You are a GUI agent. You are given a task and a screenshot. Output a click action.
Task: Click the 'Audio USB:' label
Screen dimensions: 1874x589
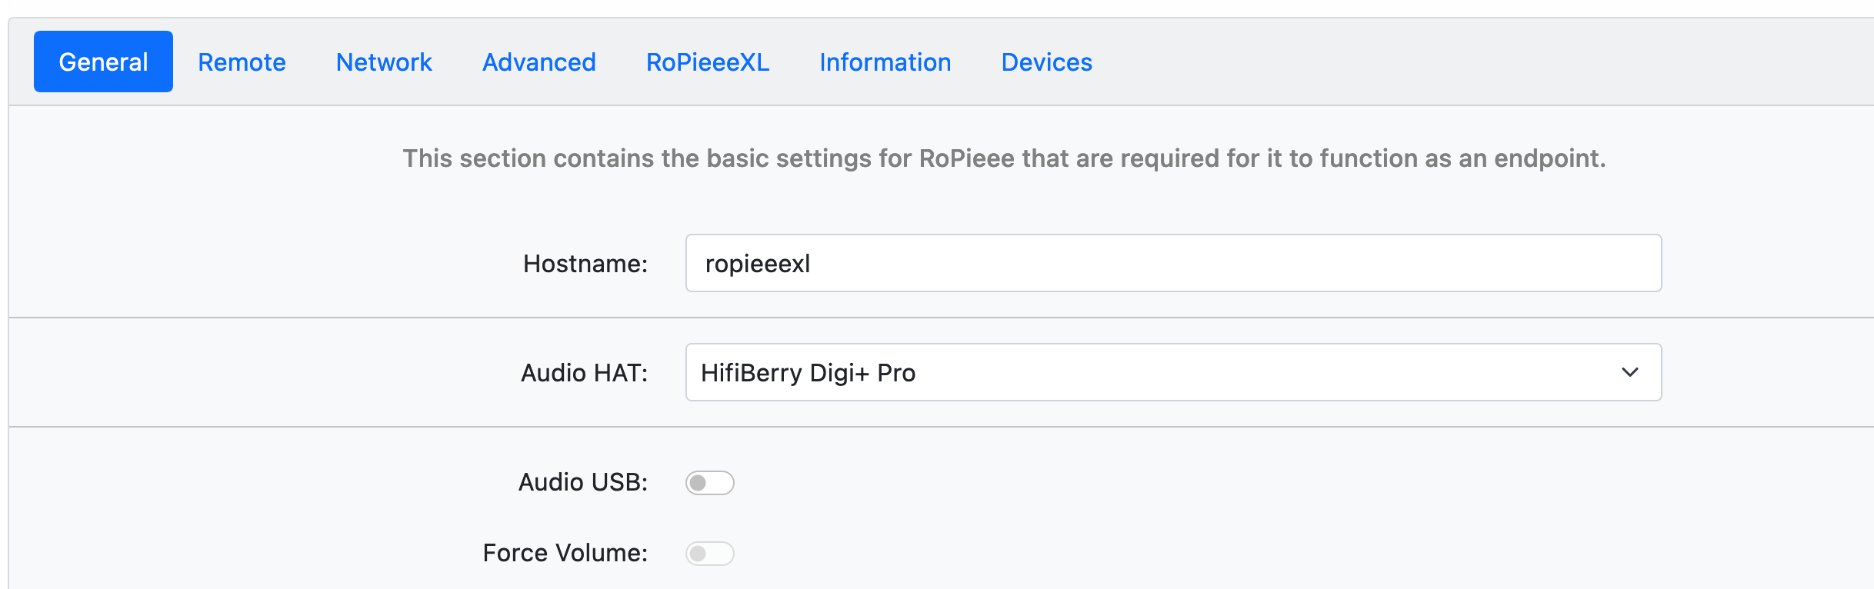pyautogui.click(x=583, y=482)
